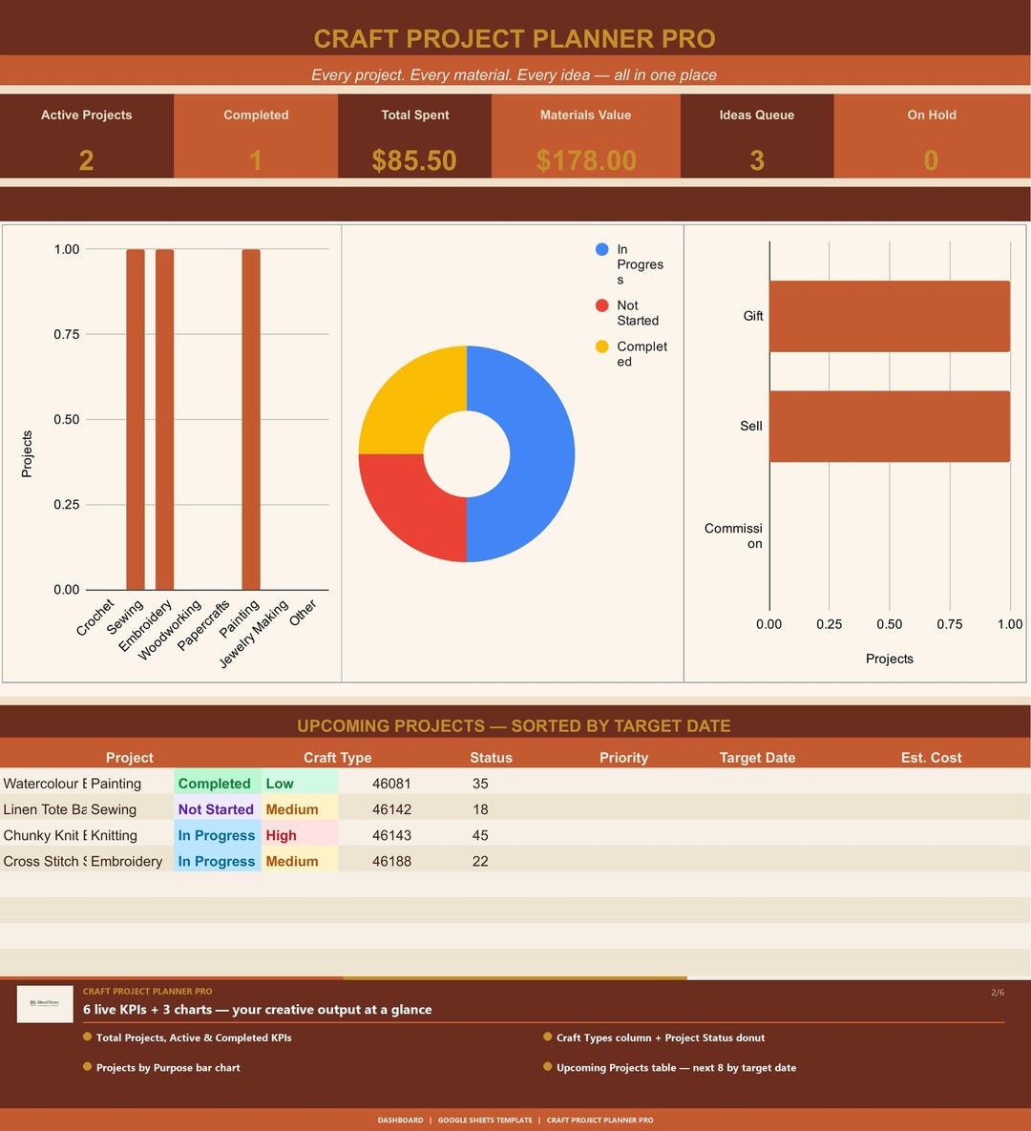Select the date value 46143
Viewport: 1031px width, 1131px height.
tap(391, 835)
